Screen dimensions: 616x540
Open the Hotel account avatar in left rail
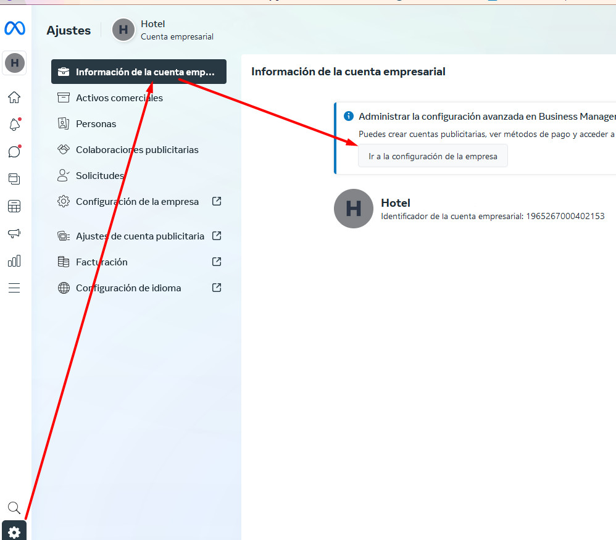pyautogui.click(x=15, y=63)
